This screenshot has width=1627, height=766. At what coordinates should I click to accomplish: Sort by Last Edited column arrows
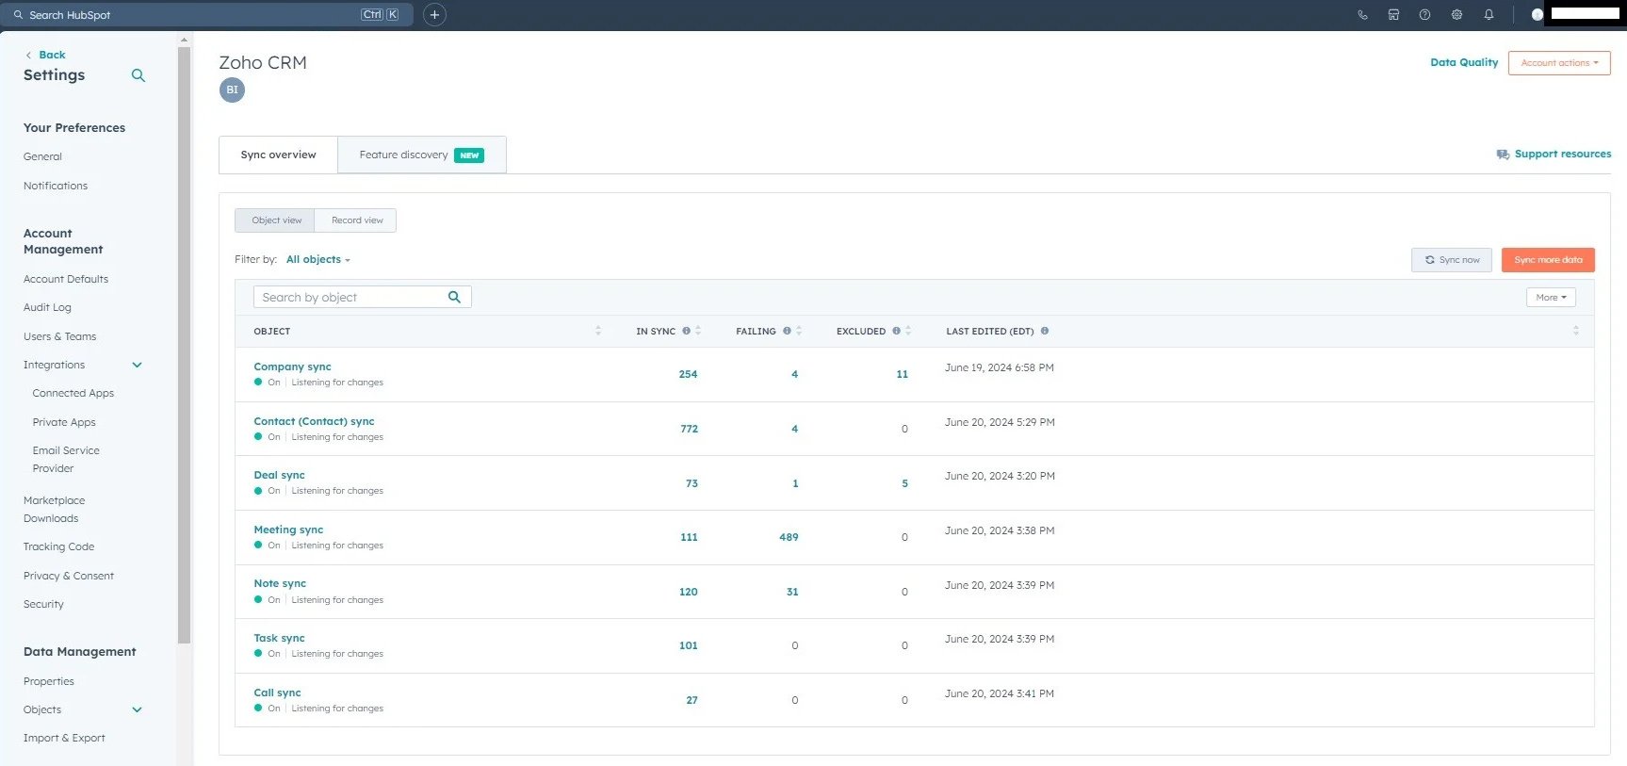tap(1576, 331)
